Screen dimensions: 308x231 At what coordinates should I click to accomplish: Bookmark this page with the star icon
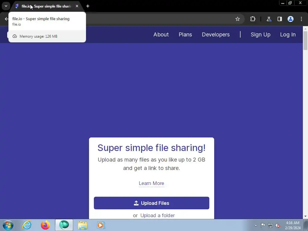[238, 19]
